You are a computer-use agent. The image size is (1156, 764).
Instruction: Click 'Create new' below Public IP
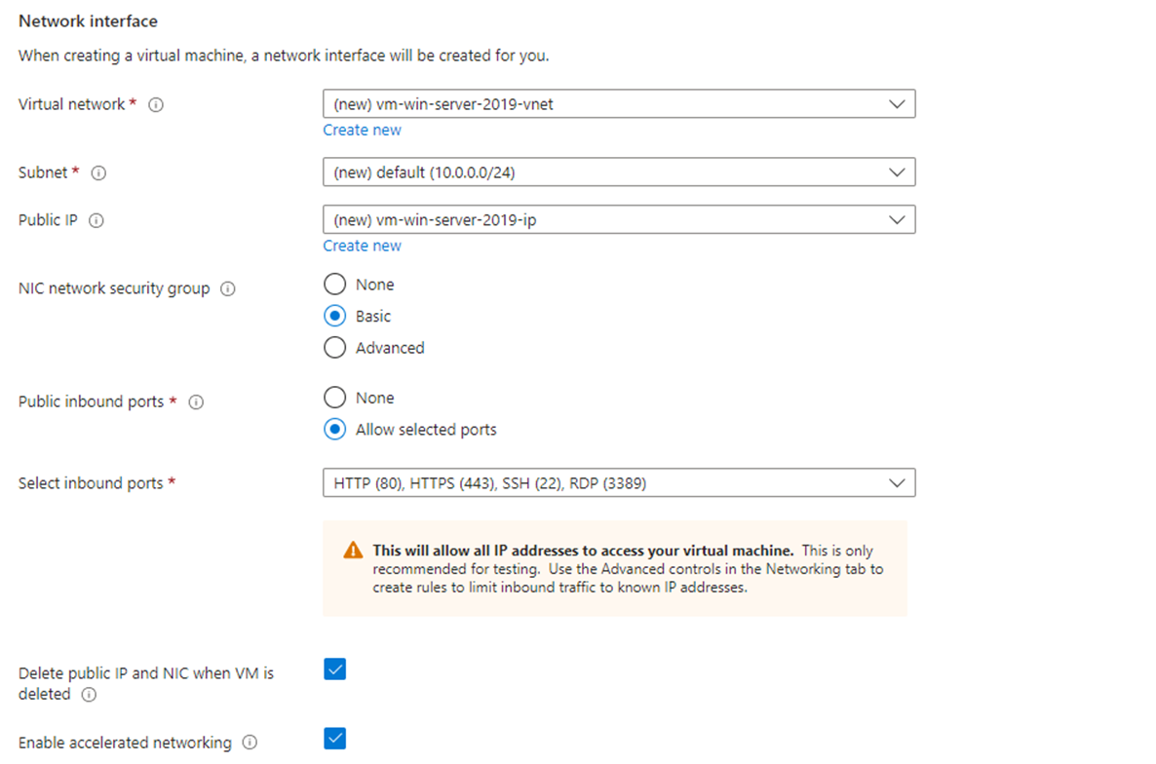[x=362, y=245]
